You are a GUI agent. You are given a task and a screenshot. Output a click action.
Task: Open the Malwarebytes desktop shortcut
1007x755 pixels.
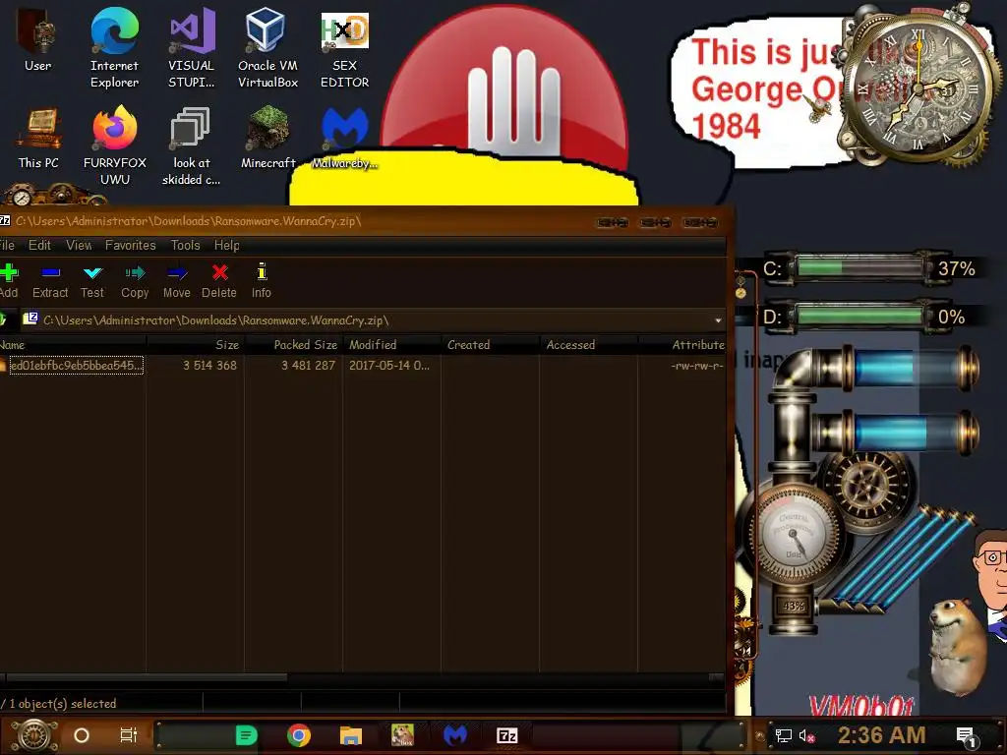(345, 138)
